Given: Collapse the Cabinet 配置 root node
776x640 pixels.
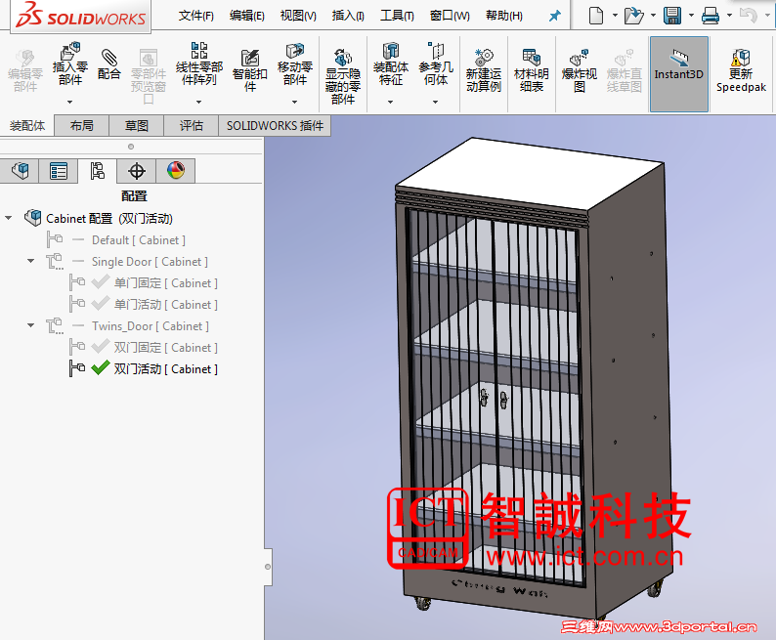Looking at the screenshot, I should click(x=9, y=218).
